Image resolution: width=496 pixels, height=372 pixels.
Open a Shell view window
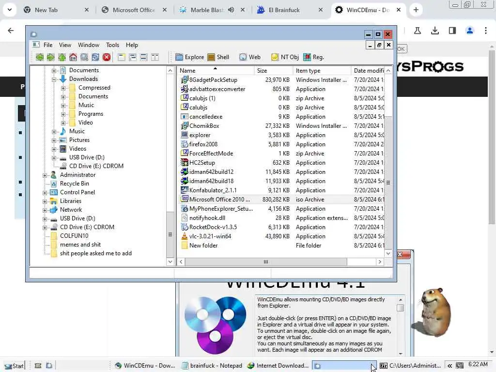coord(218,57)
